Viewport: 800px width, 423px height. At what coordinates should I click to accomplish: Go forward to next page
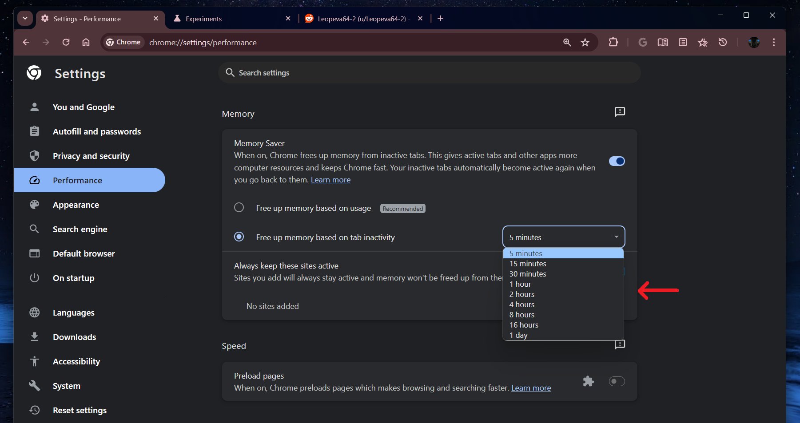pos(46,42)
